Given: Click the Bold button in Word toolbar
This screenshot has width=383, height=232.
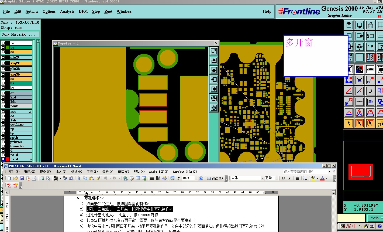Looking at the screenshot, I should pos(283,178).
